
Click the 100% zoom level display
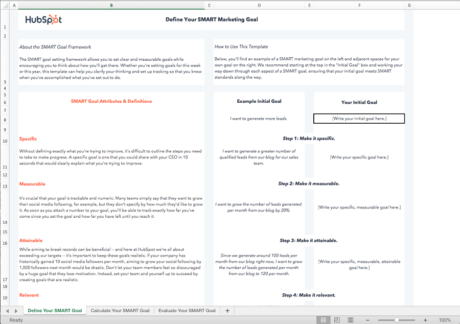pyautogui.click(x=444, y=319)
